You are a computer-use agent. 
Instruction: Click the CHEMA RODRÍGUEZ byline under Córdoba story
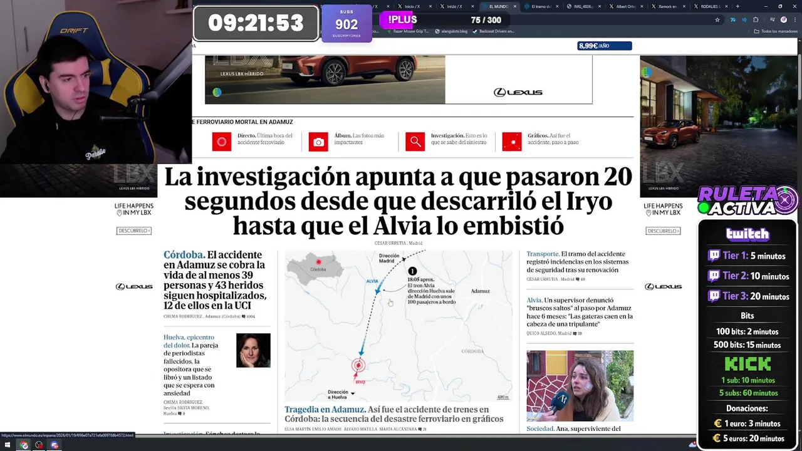click(183, 316)
